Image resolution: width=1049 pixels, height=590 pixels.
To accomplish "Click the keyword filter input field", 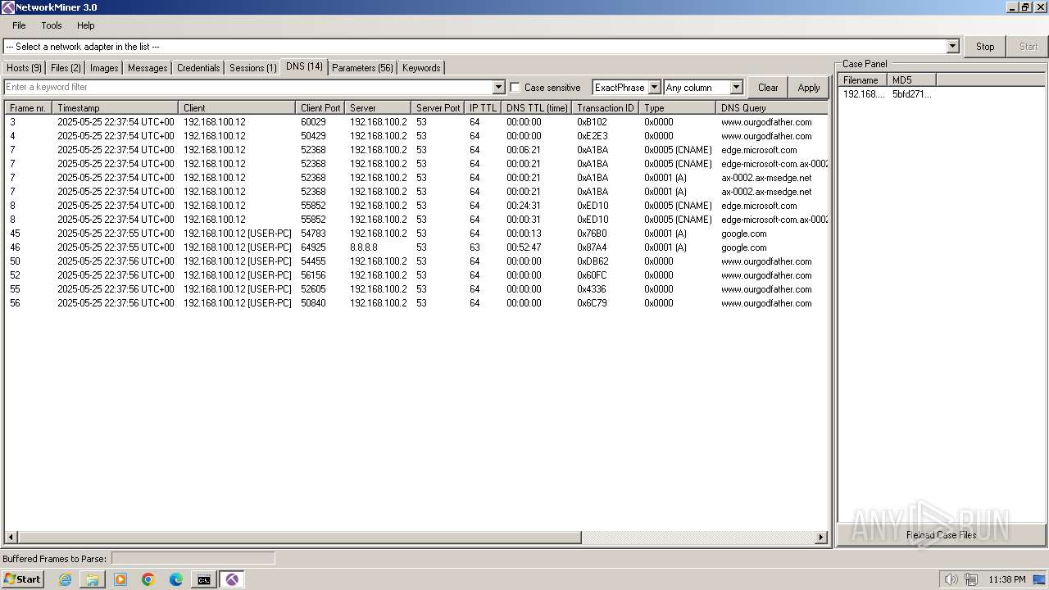I will coord(248,88).
